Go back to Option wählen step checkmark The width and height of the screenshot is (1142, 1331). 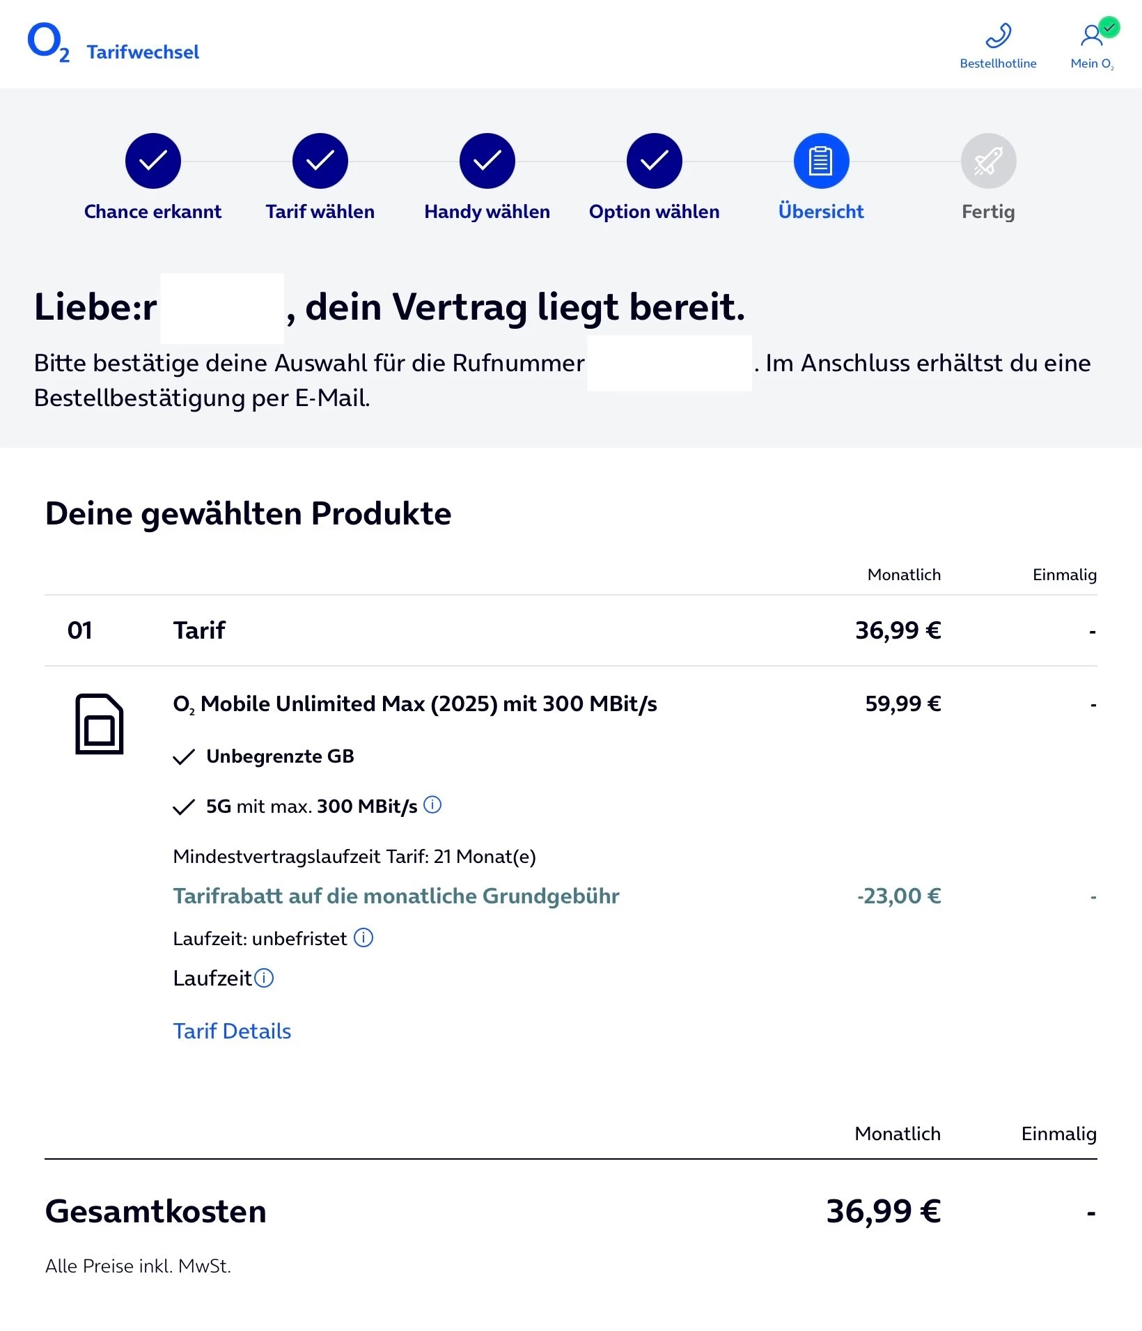[x=655, y=161]
